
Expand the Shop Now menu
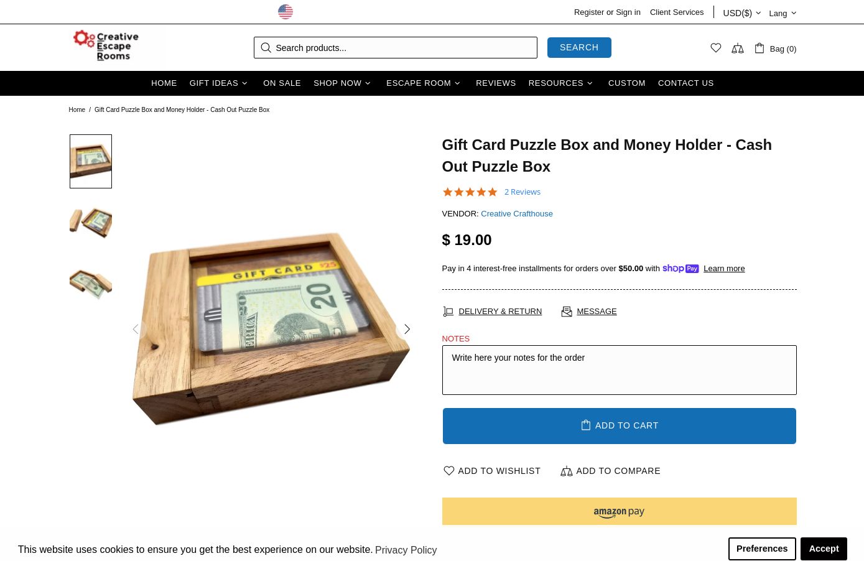point(342,83)
